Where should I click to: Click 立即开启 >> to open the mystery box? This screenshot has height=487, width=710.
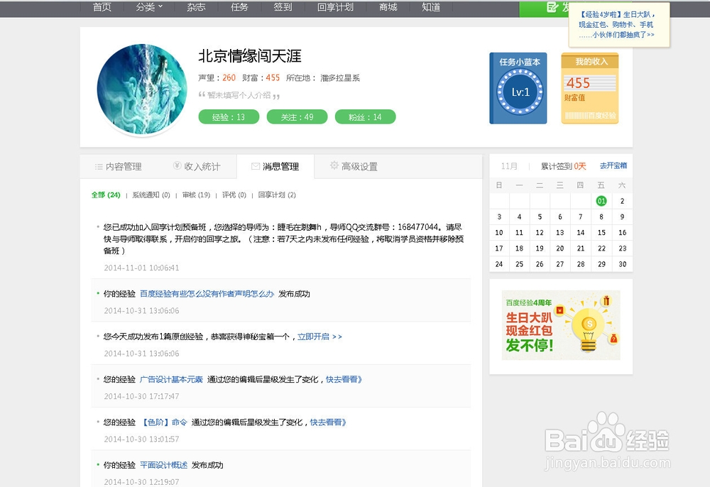tap(322, 336)
